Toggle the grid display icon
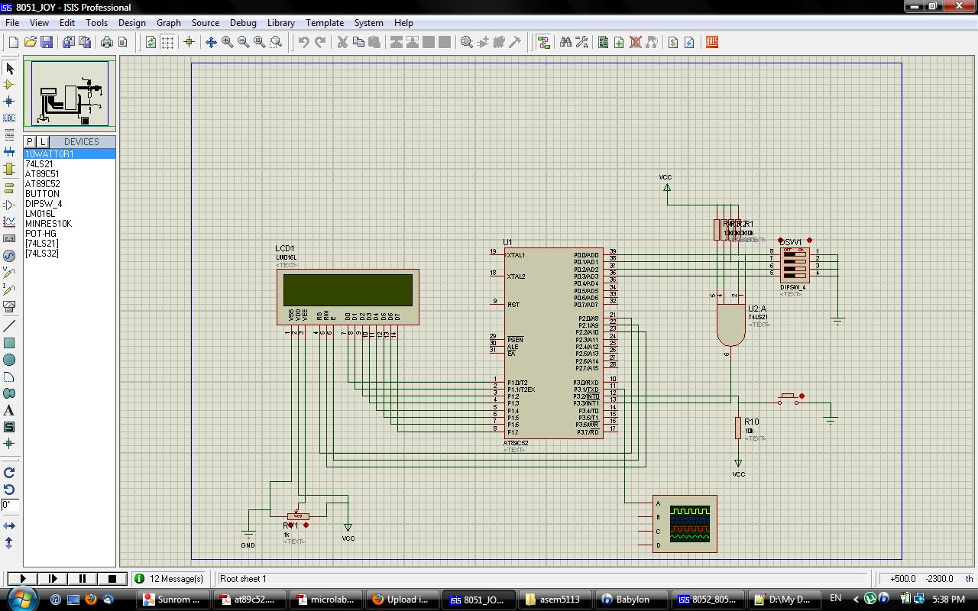This screenshot has height=611, width=978. click(x=167, y=43)
